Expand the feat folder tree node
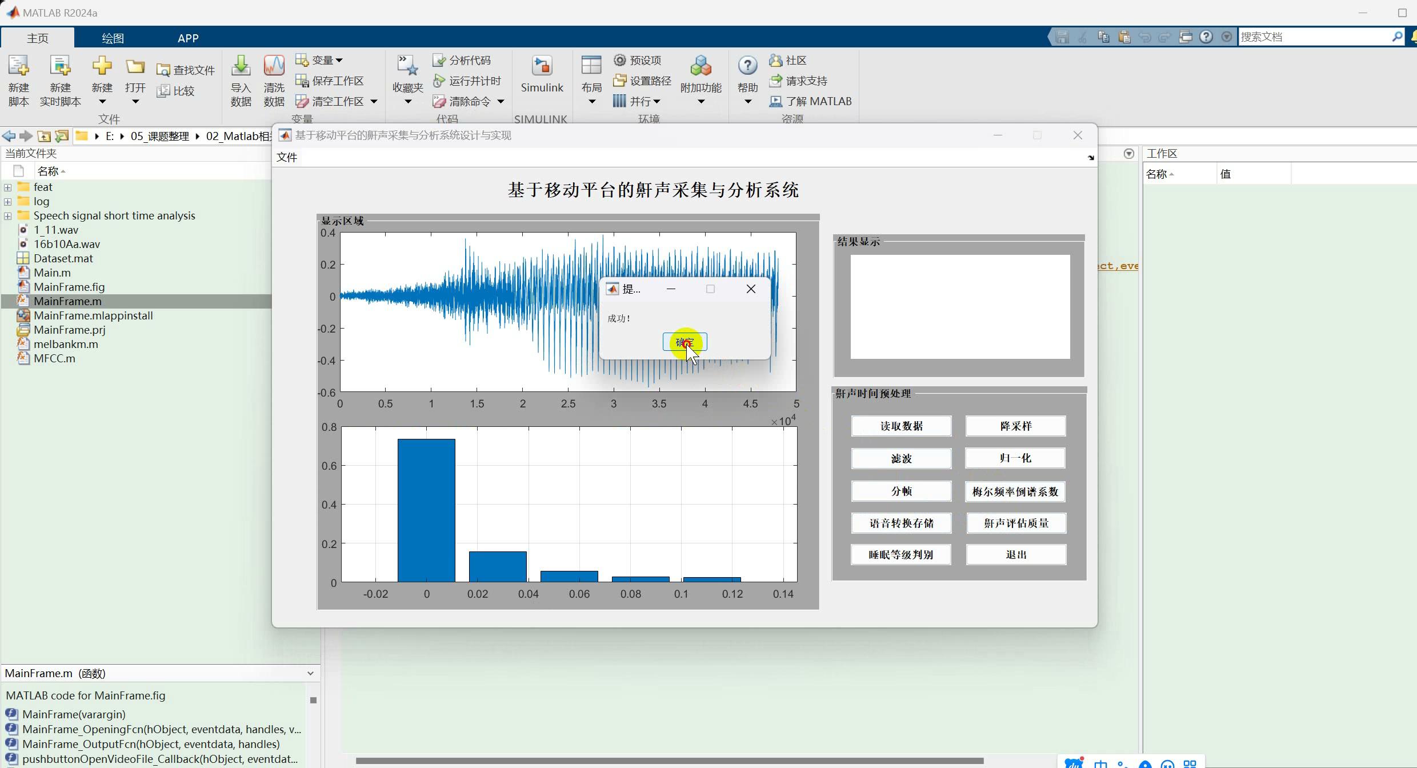This screenshot has width=1417, height=768. 7,187
